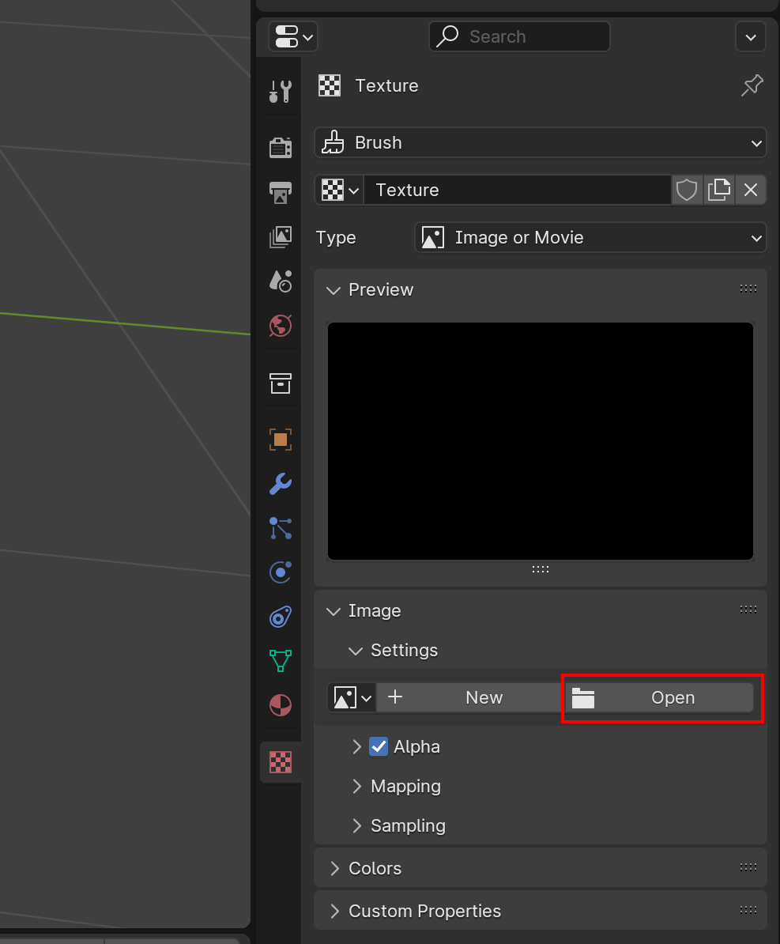780x944 pixels.
Task: Expand the Mapping subpanel
Action: [x=357, y=787]
